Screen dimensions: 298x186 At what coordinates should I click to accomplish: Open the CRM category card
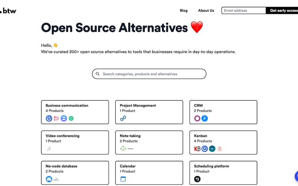223,112
